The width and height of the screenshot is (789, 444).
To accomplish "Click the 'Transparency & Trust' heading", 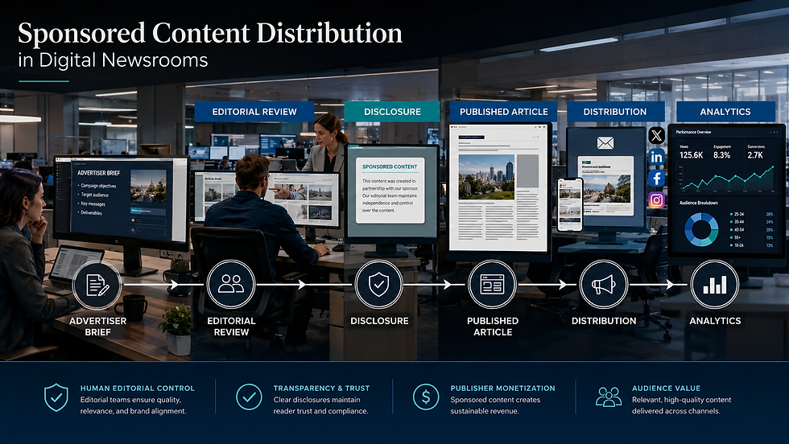I will click(321, 388).
